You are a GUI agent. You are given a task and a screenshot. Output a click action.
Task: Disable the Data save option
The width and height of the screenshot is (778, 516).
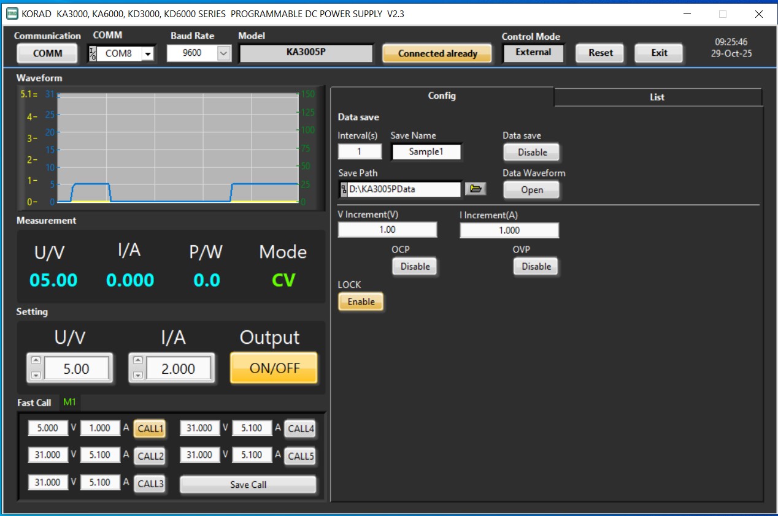(x=531, y=152)
